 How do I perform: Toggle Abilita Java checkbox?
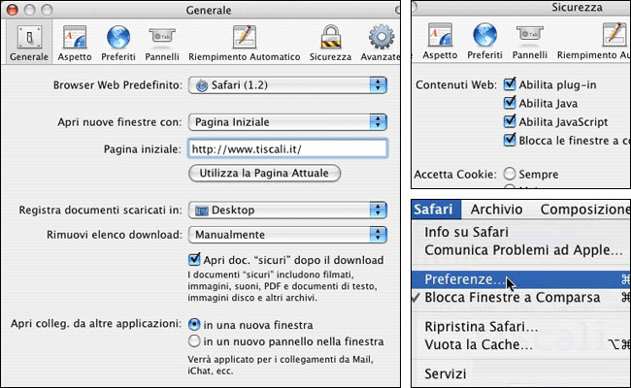click(x=510, y=103)
